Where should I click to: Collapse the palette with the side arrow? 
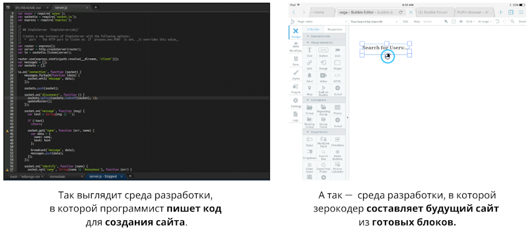coord(347,118)
